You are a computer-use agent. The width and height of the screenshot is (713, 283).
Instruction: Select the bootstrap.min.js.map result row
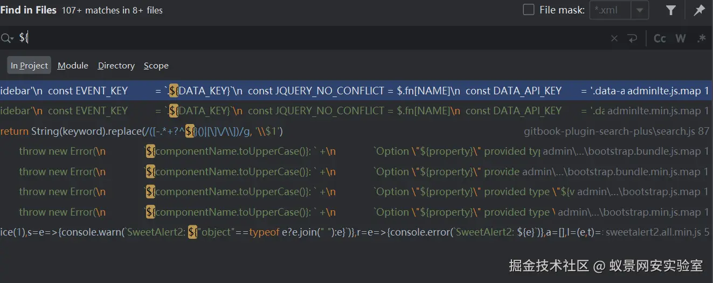pos(356,212)
